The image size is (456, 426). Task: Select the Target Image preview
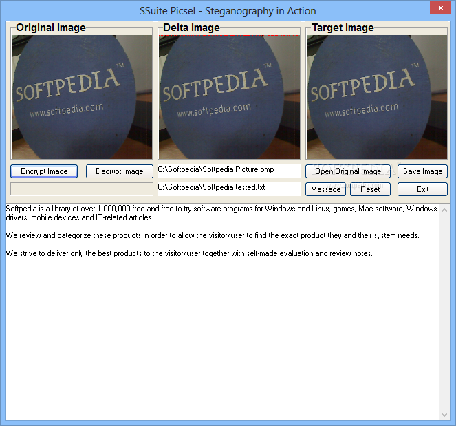tap(377, 97)
